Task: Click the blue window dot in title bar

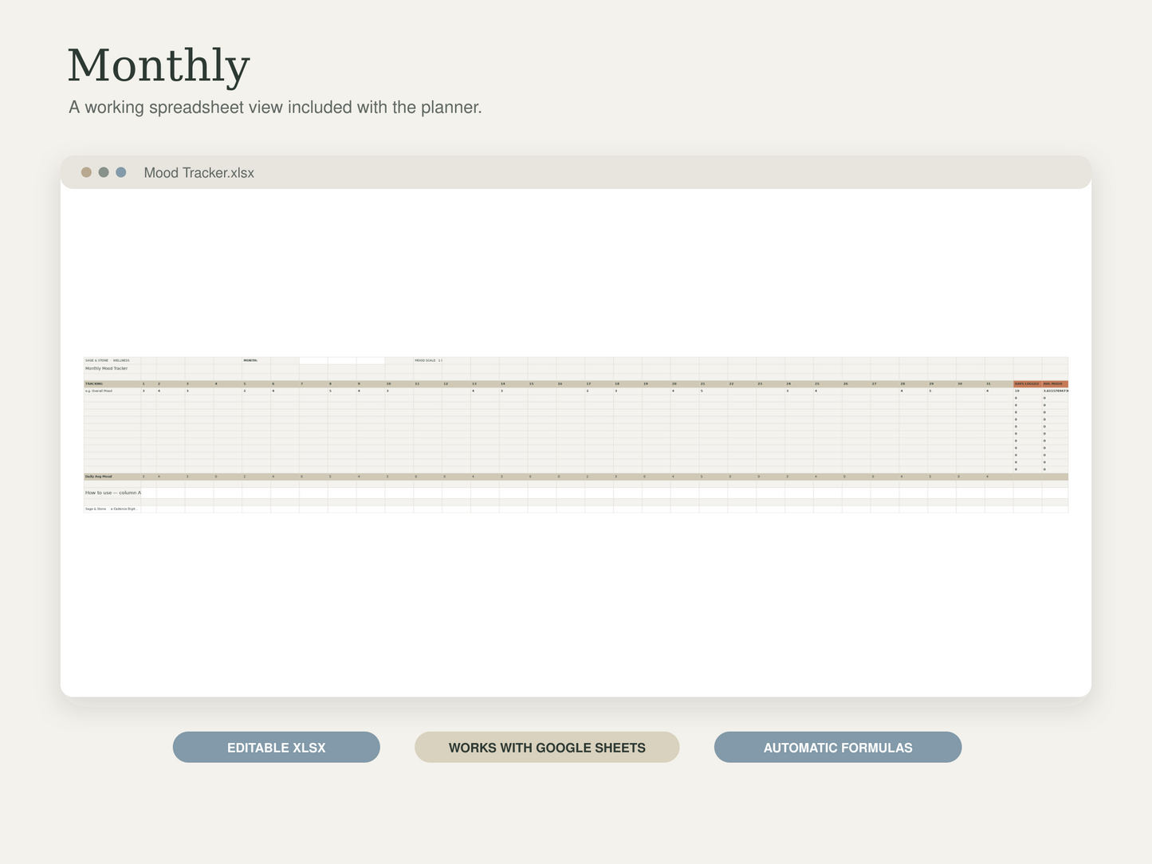Action: (121, 172)
